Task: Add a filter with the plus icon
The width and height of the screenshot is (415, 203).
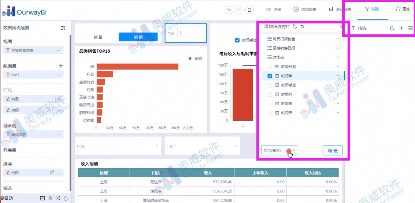Action: (401, 28)
